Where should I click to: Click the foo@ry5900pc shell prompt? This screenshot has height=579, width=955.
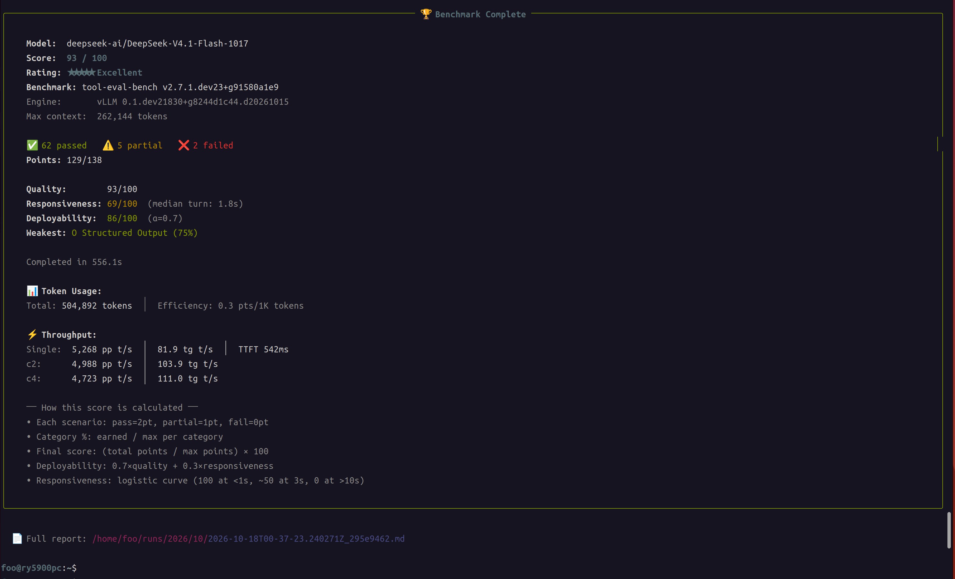click(x=39, y=568)
